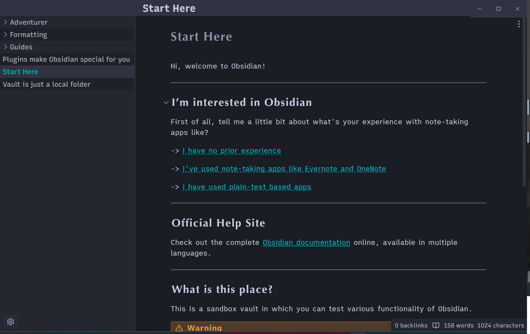Open Settings with the gear icon

point(10,322)
